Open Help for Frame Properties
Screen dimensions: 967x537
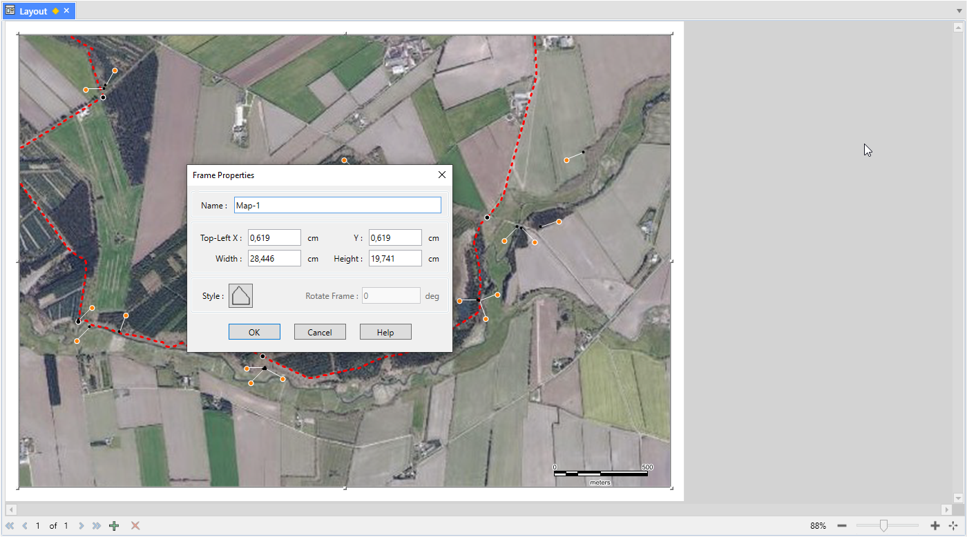click(x=385, y=331)
